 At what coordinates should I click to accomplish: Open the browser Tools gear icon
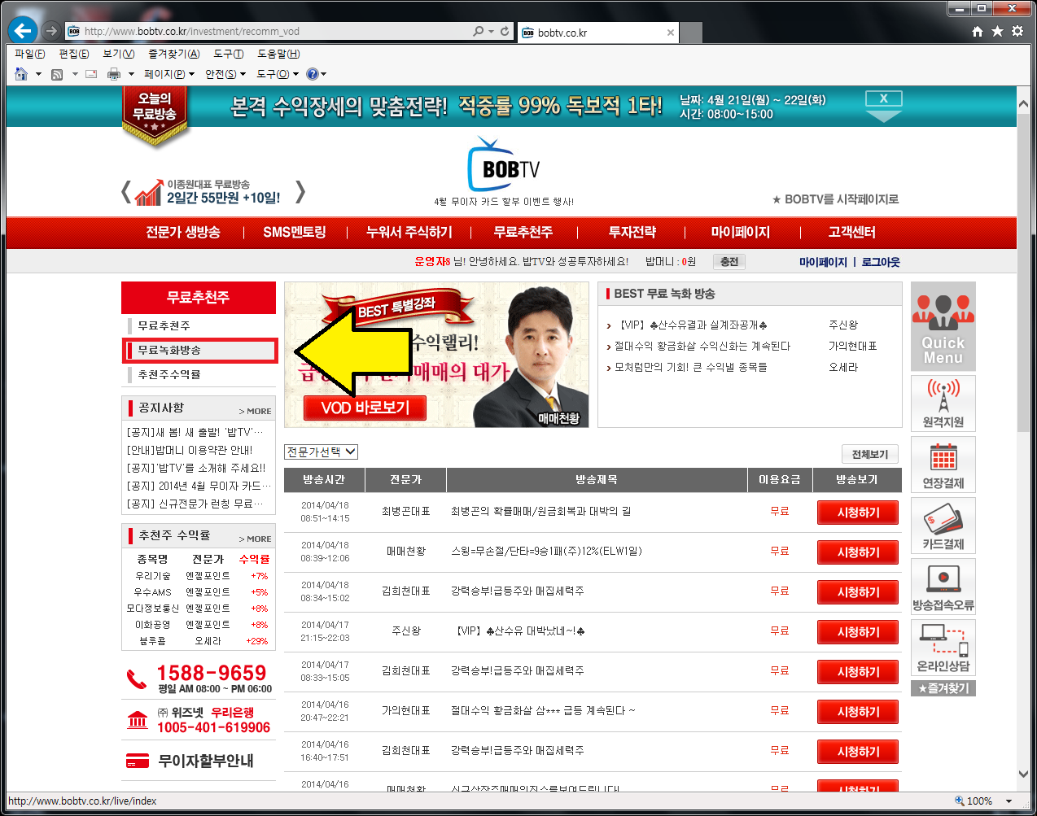tap(1017, 31)
